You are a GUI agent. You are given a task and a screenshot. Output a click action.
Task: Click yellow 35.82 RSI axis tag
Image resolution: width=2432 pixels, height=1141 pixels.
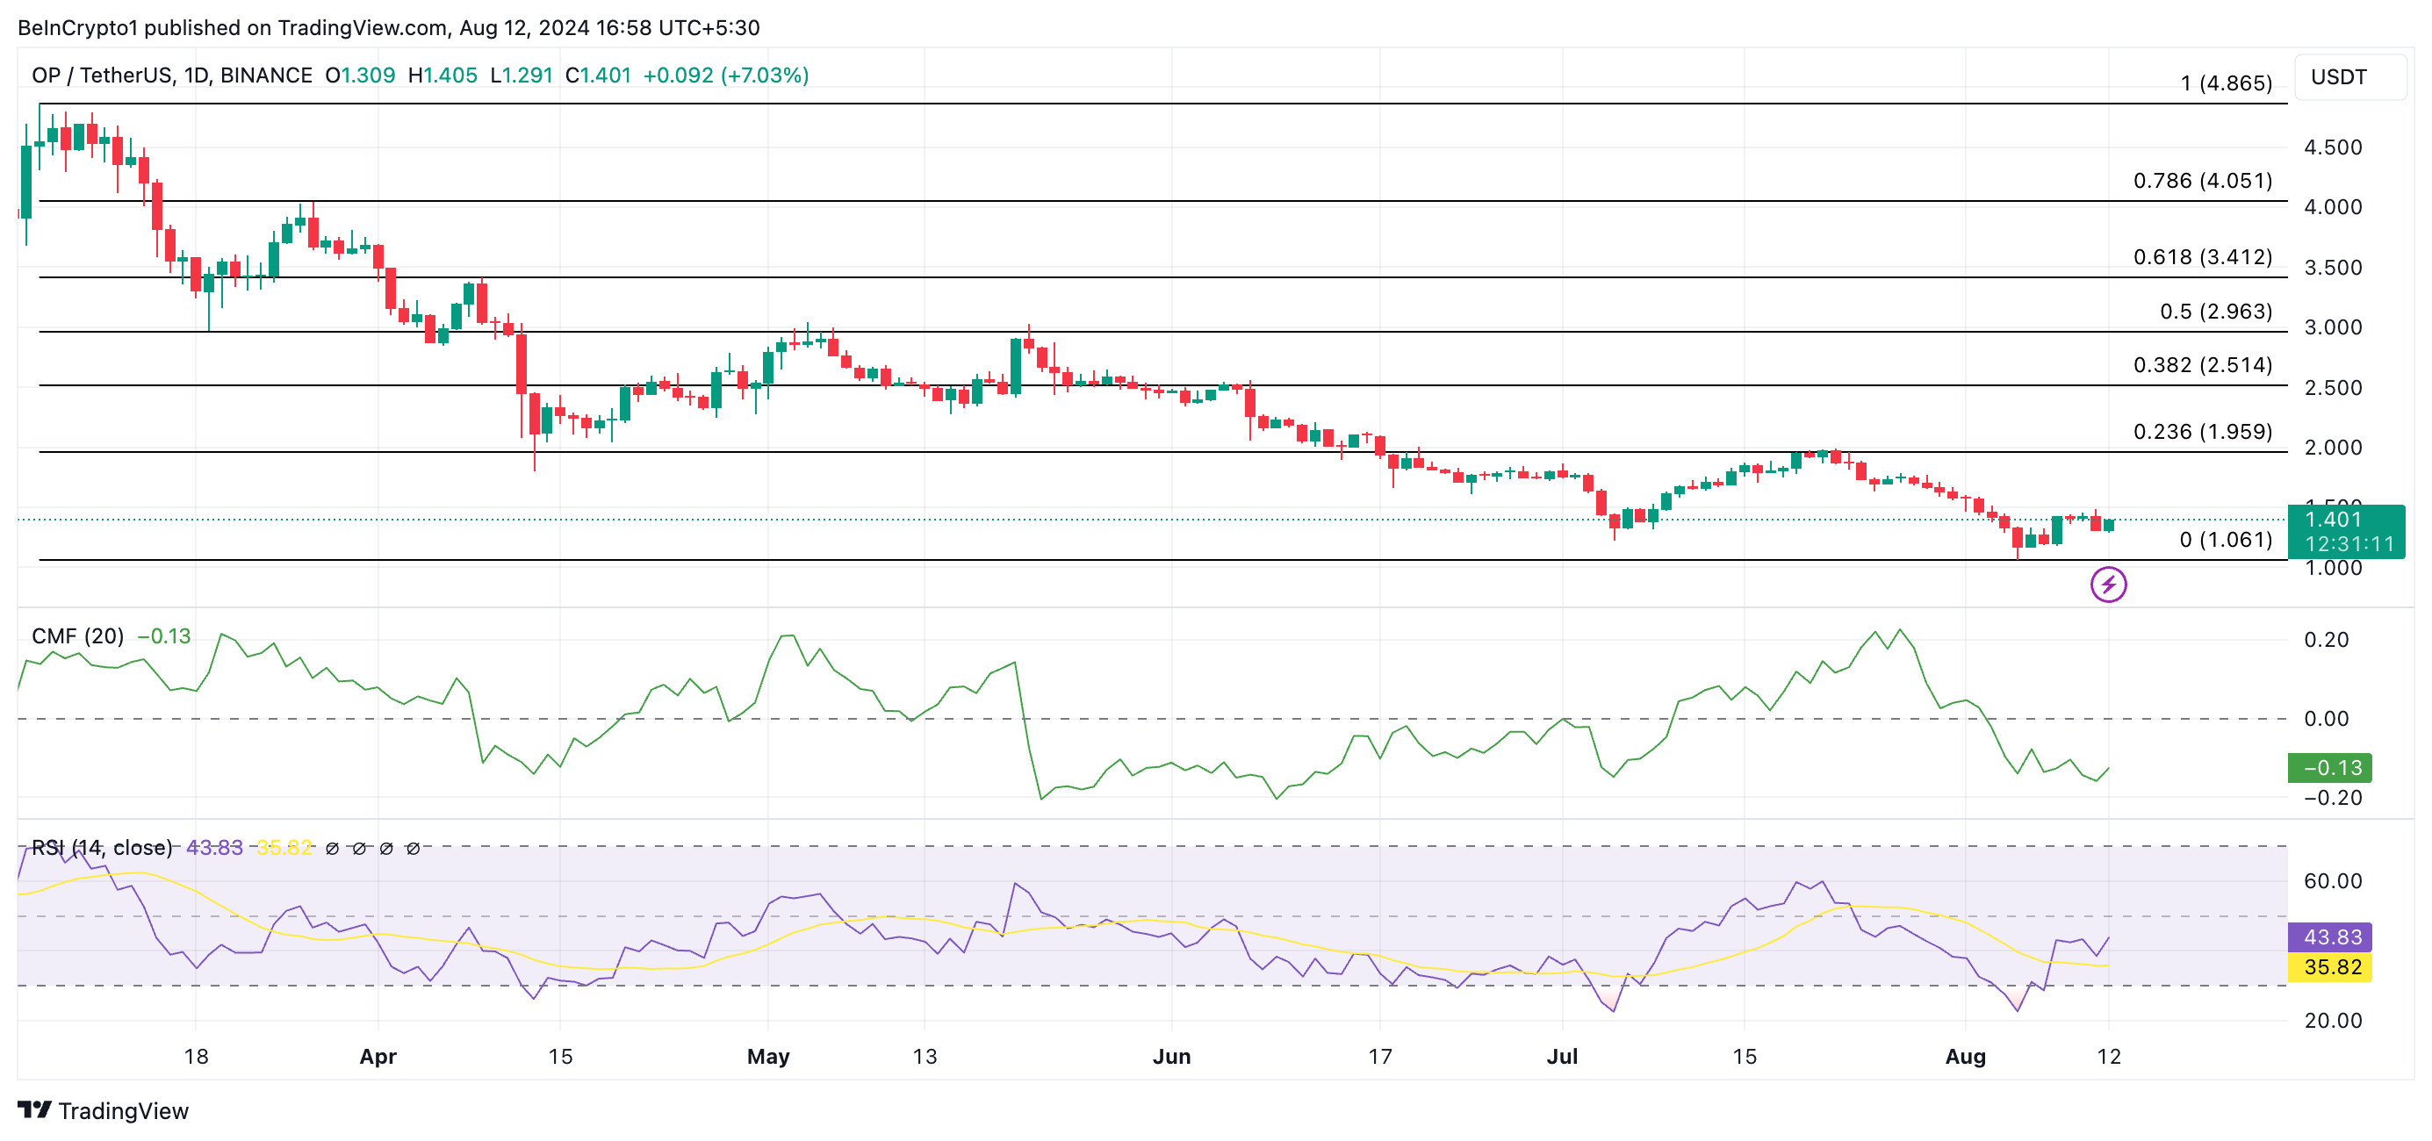(x=2328, y=966)
